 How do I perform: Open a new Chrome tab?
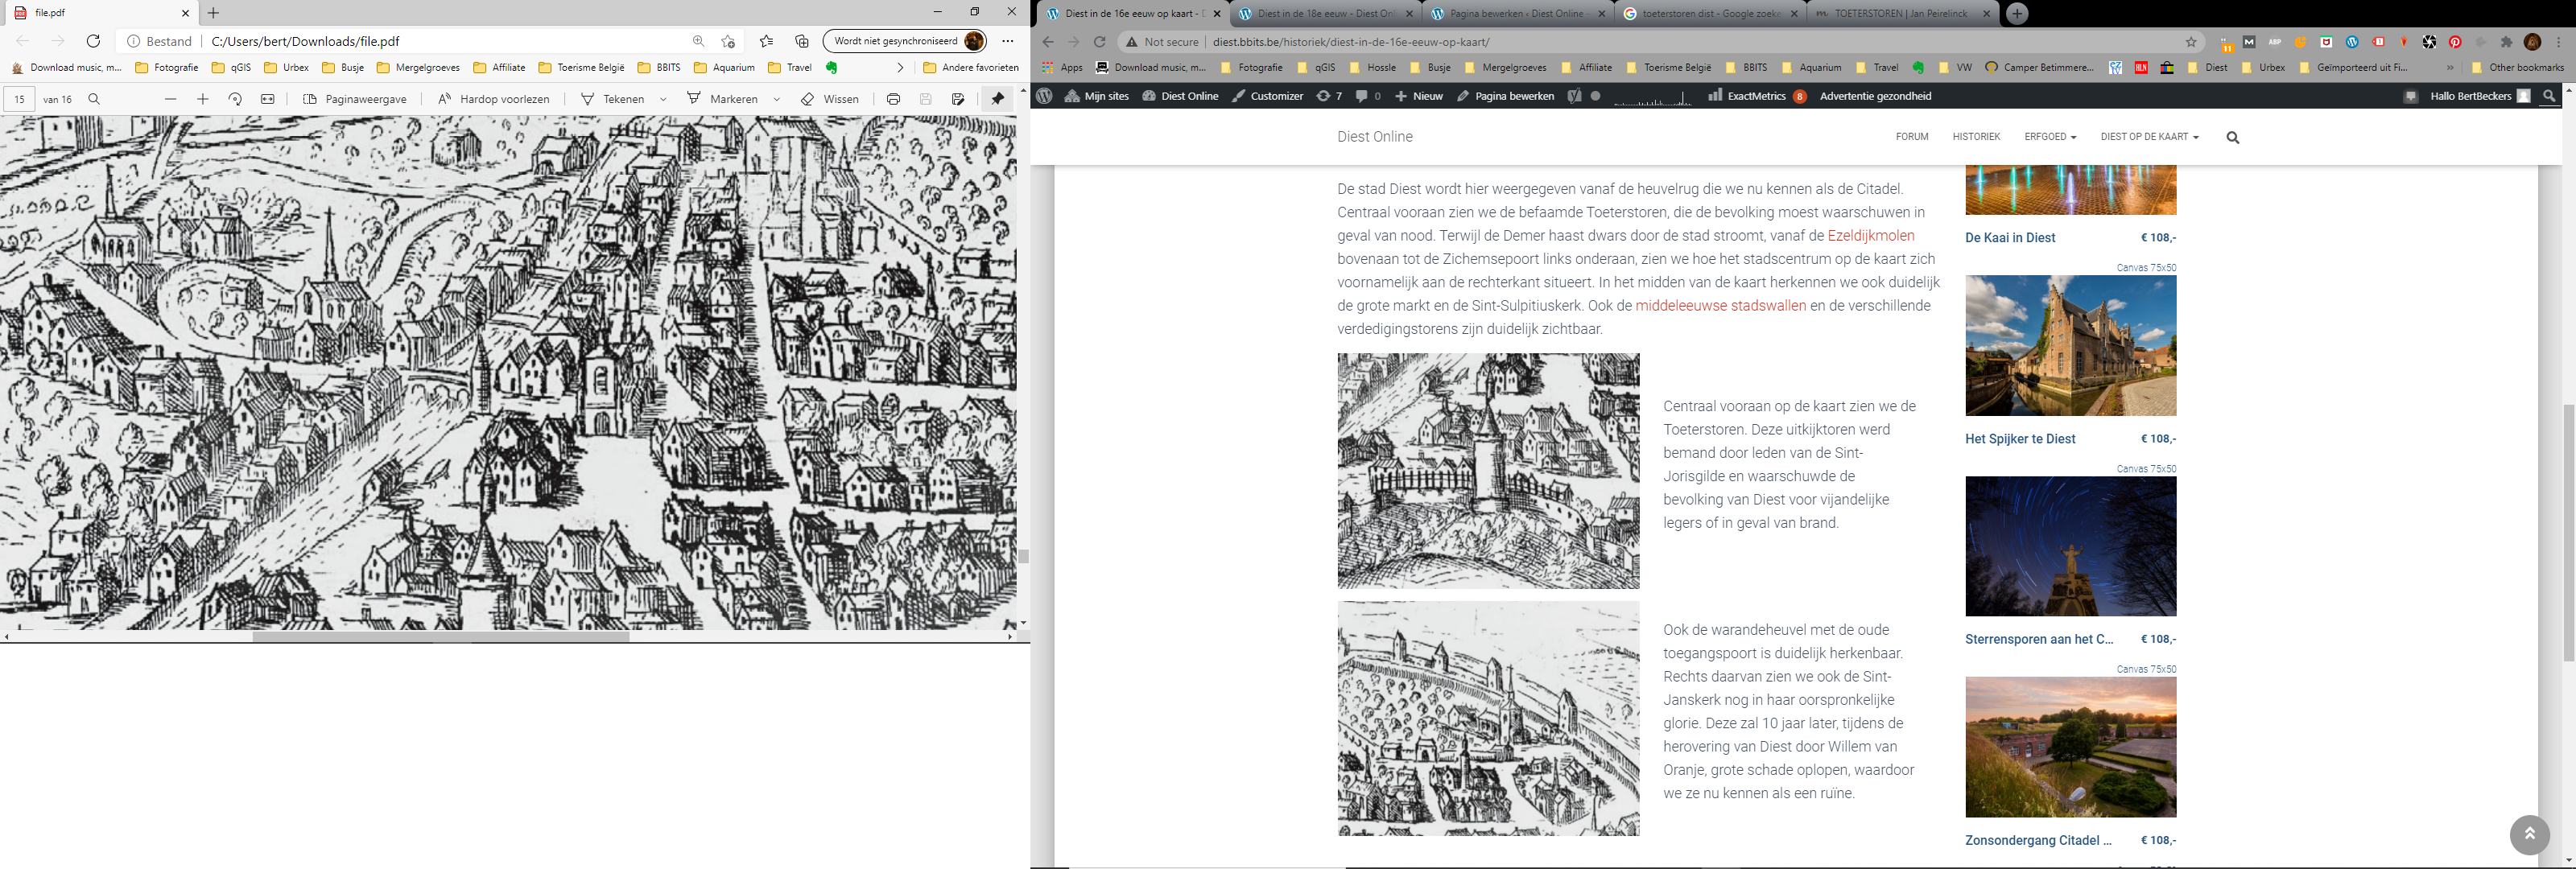click(x=2017, y=14)
